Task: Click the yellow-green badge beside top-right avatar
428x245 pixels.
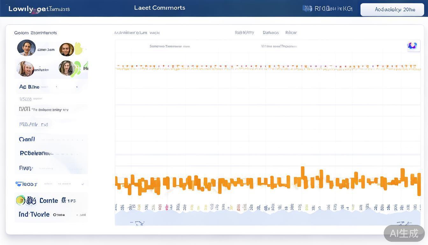Action: 79,48
